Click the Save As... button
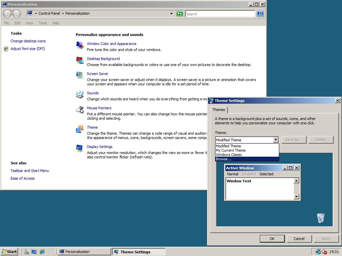342x256 pixels. point(294,140)
